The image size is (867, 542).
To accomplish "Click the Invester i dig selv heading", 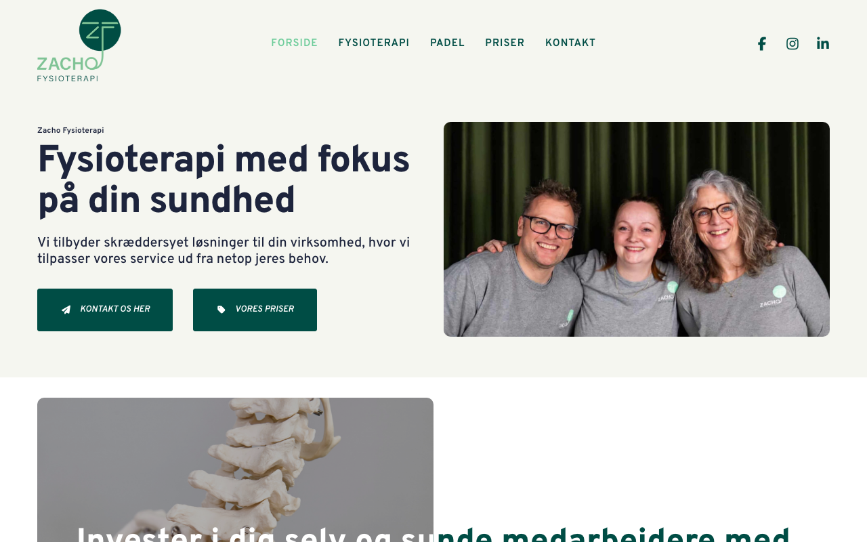I will 433,534.
